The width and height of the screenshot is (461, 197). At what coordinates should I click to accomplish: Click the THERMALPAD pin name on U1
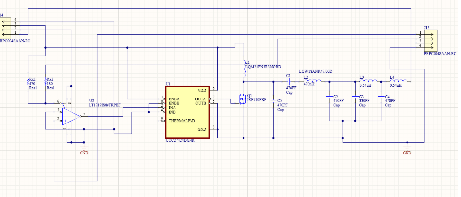182,121
